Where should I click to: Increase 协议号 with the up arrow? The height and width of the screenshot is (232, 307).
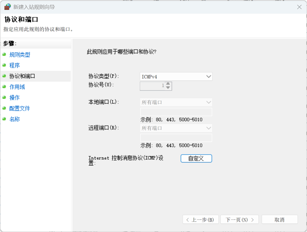tap(168, 84)
